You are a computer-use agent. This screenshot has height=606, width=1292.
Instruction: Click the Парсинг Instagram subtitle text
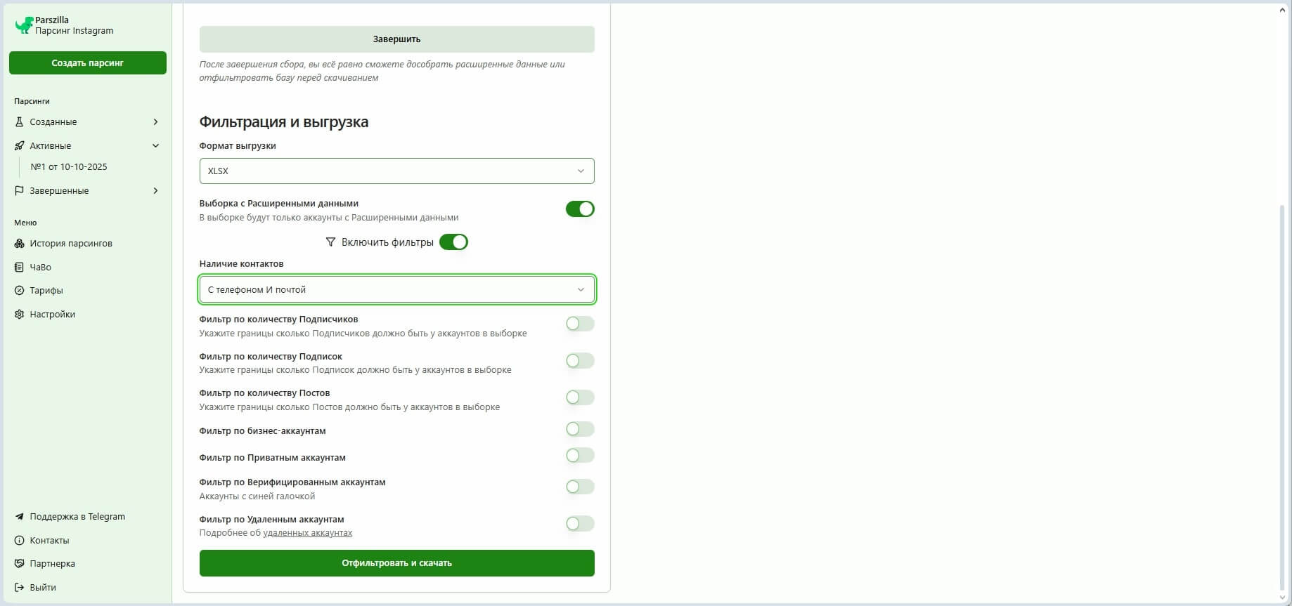(75, 31)
